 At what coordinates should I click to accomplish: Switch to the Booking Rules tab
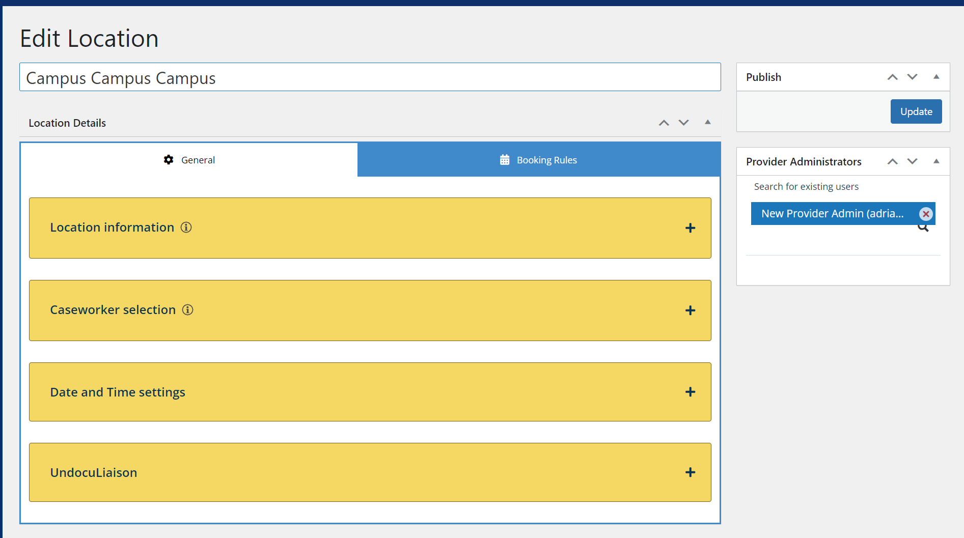tap(546, 159)
